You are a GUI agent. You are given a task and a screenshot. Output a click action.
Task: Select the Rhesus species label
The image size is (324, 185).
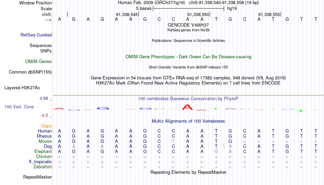tap(44, 136)
